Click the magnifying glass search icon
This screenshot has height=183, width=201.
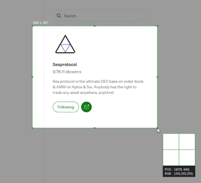coord(59,16)
